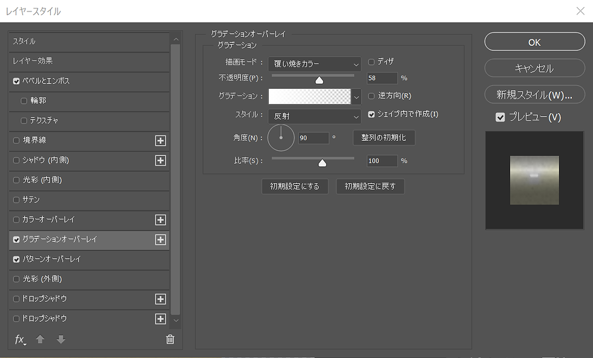Enable 輪郭 checkbox
The height and width of the screenshot is (358, 593).
(x=24, y=101)
